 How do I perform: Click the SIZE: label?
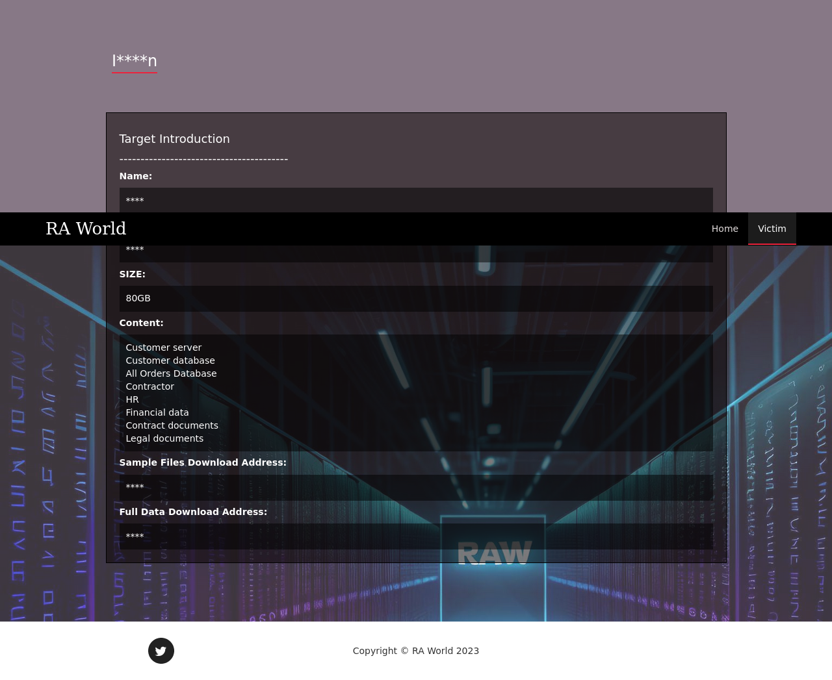point(133,274)
